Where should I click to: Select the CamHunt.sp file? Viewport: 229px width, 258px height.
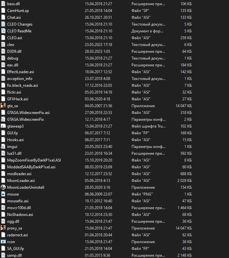[x=18, y=11]
